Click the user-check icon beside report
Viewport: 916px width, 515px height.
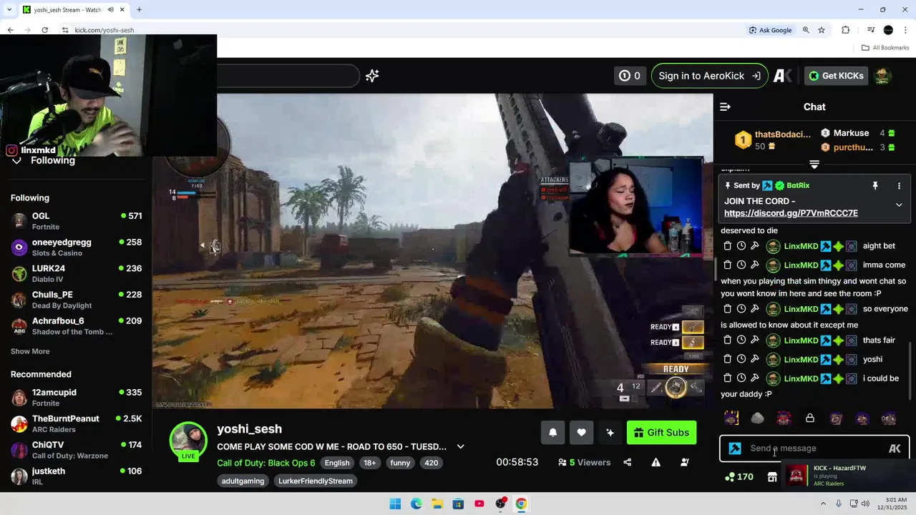click(x=685, y=462)
